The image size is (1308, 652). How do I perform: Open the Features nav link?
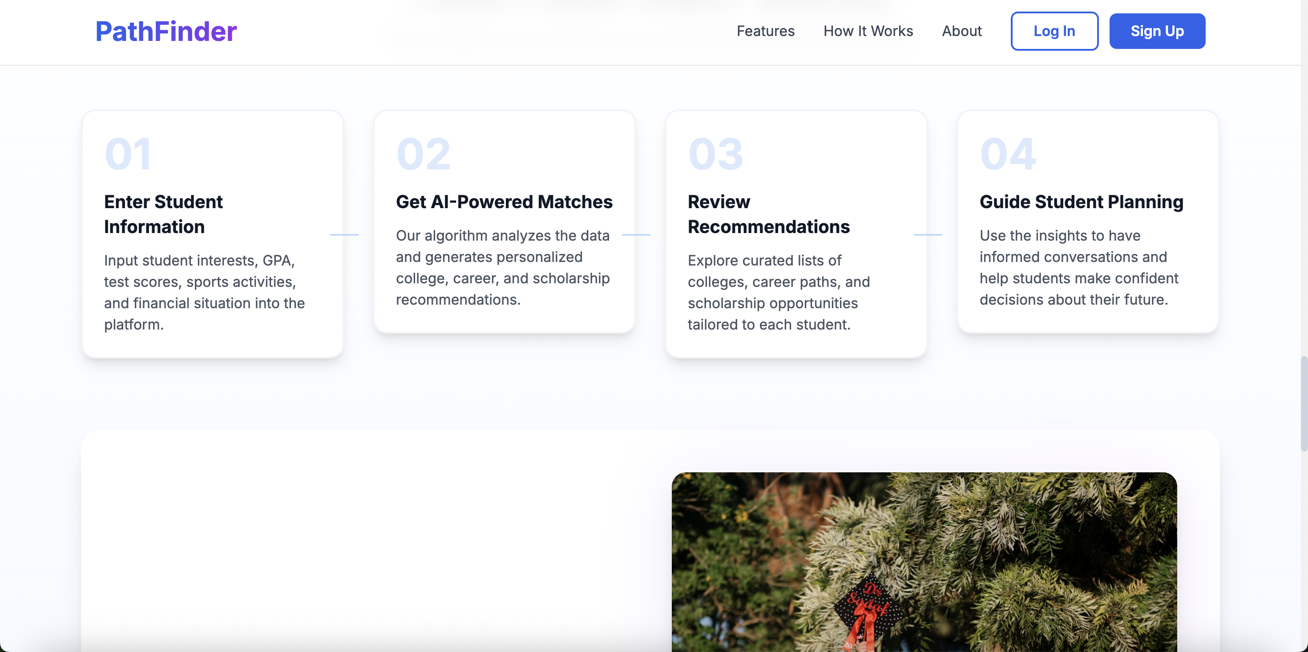pyautogui.click(x=765, y=31)
